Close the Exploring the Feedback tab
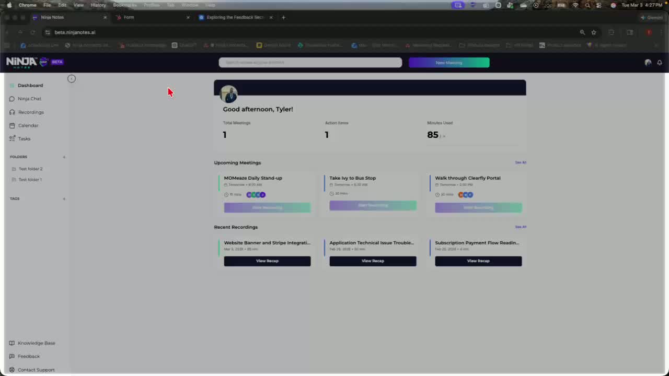This screenshot has width=669, height=376. 271,17
